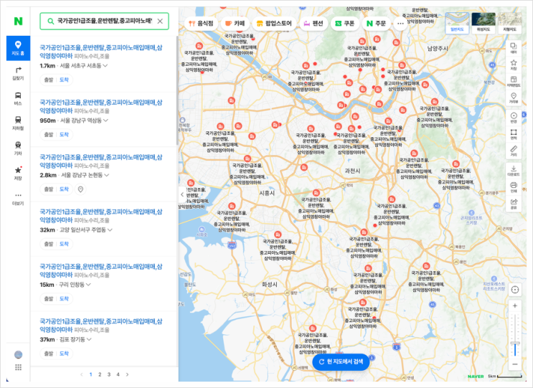
Task: Expand address for 고양 일산서구 주엽동
Action: tap(110, 230)
